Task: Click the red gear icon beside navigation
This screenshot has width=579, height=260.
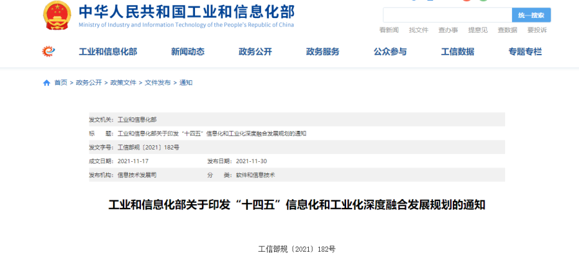Action: pyautogui.click(x=48, y=51)
